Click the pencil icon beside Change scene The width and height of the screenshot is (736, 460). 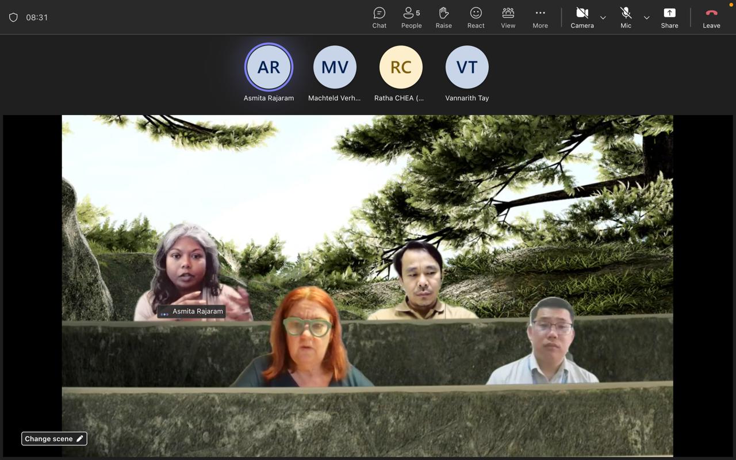pos(80,439)
